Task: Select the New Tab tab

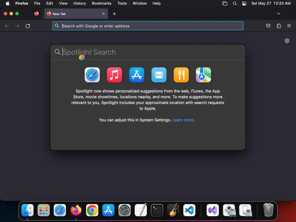Action: coord(76,14)
